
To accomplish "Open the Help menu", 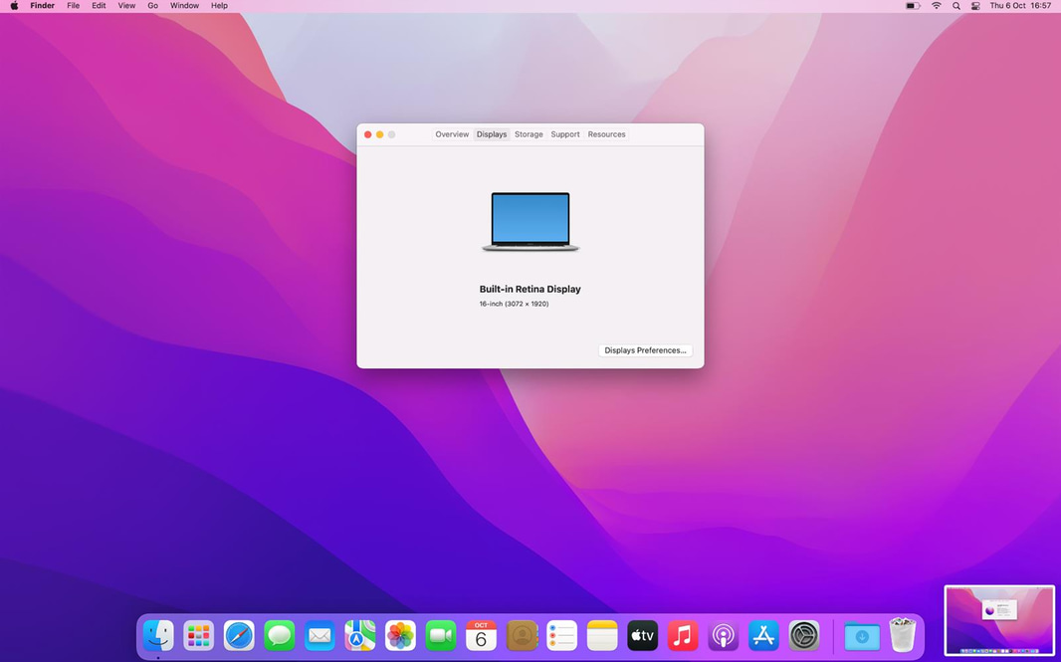I will click(219, 5).
